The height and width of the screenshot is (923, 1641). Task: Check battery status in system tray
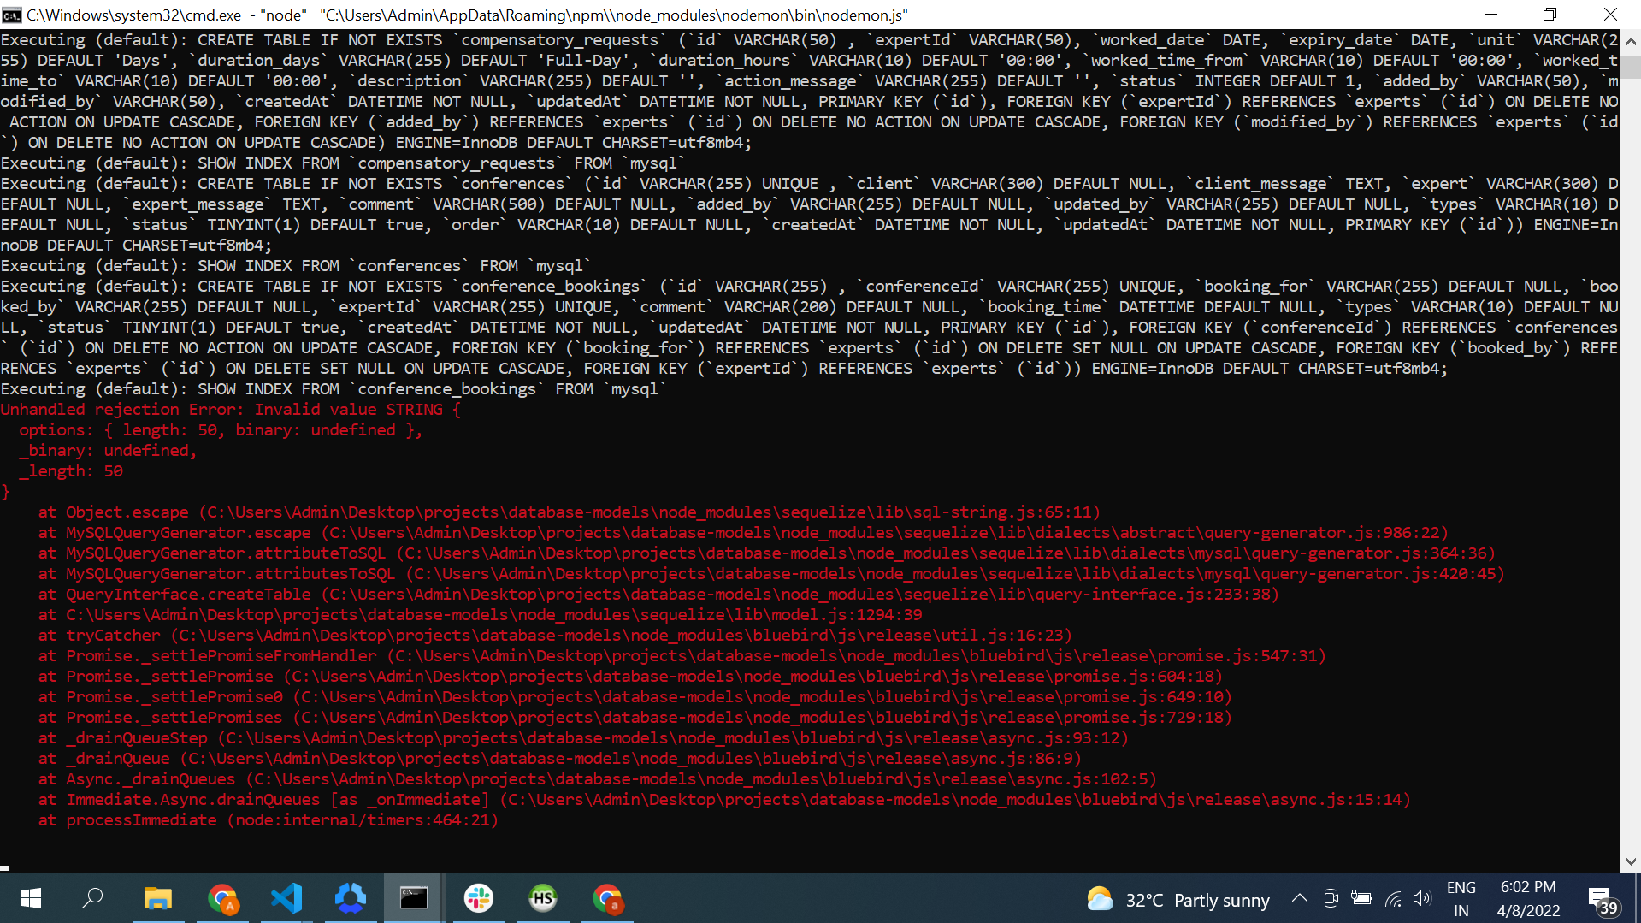coord(1361,898)
